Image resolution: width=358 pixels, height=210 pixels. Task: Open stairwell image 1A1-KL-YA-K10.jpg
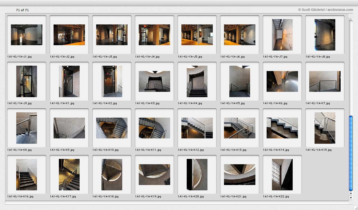tap(112, 128)
